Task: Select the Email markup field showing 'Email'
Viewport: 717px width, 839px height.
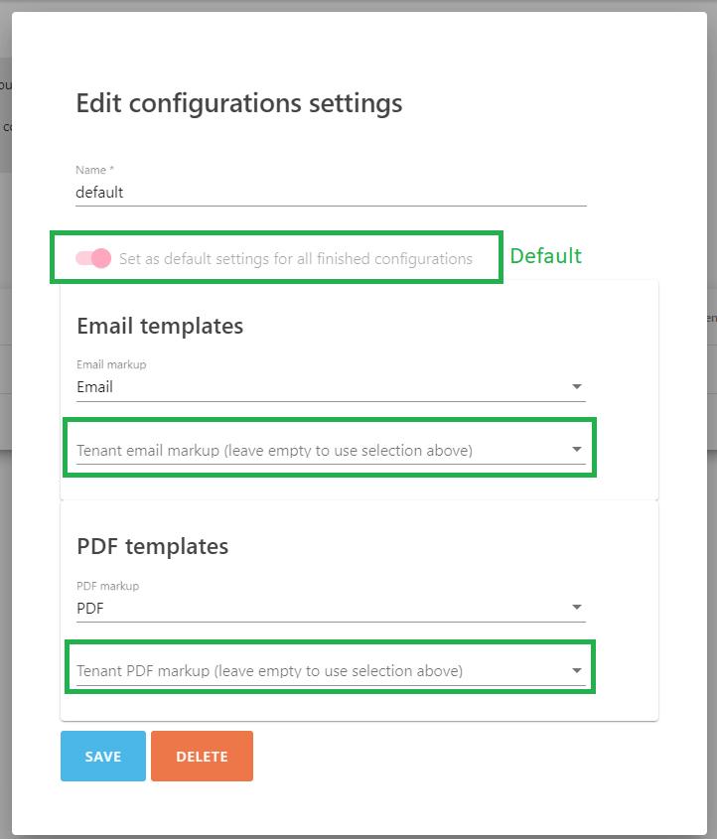Action: click(x=318, y=387)
